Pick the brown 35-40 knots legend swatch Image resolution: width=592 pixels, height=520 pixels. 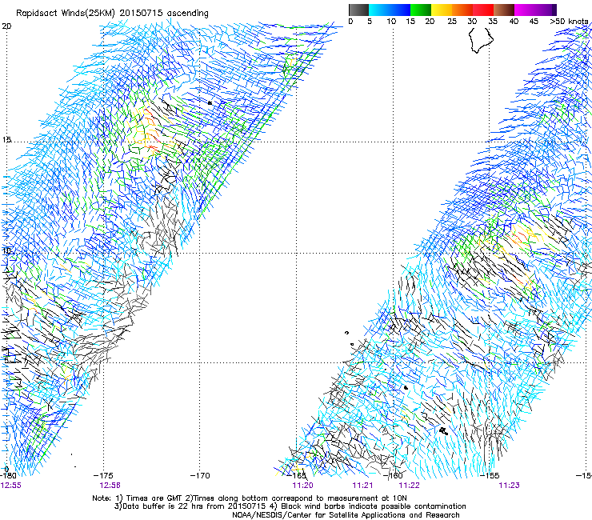point(504,10)
